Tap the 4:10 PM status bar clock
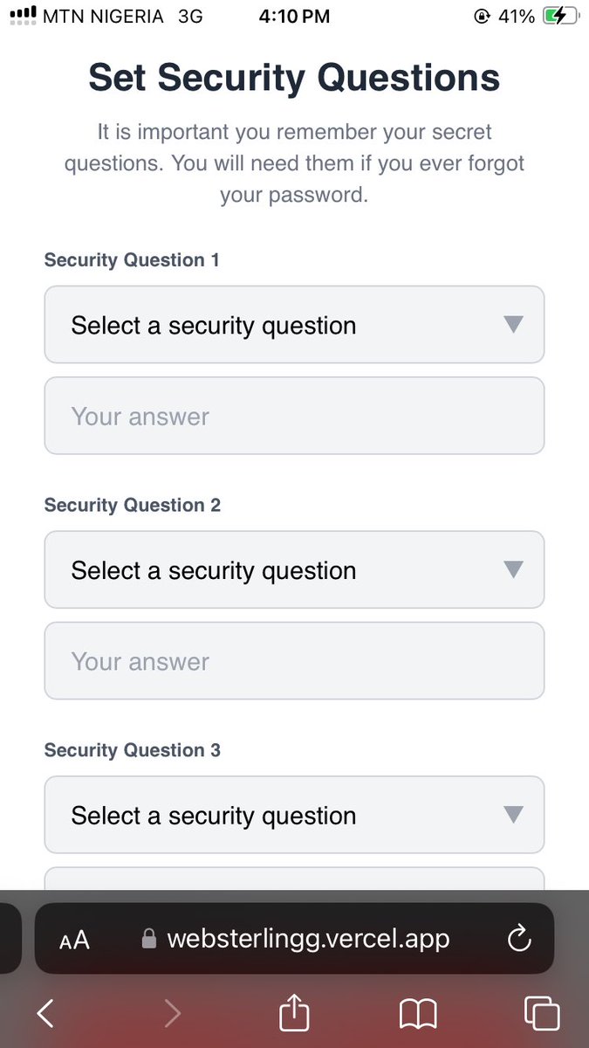This screenshot has width=589, height=1048. (x=294, y=16)
